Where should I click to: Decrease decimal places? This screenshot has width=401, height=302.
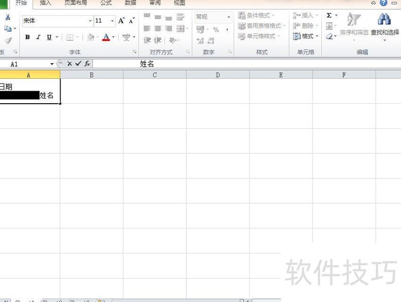click(211, 41)
